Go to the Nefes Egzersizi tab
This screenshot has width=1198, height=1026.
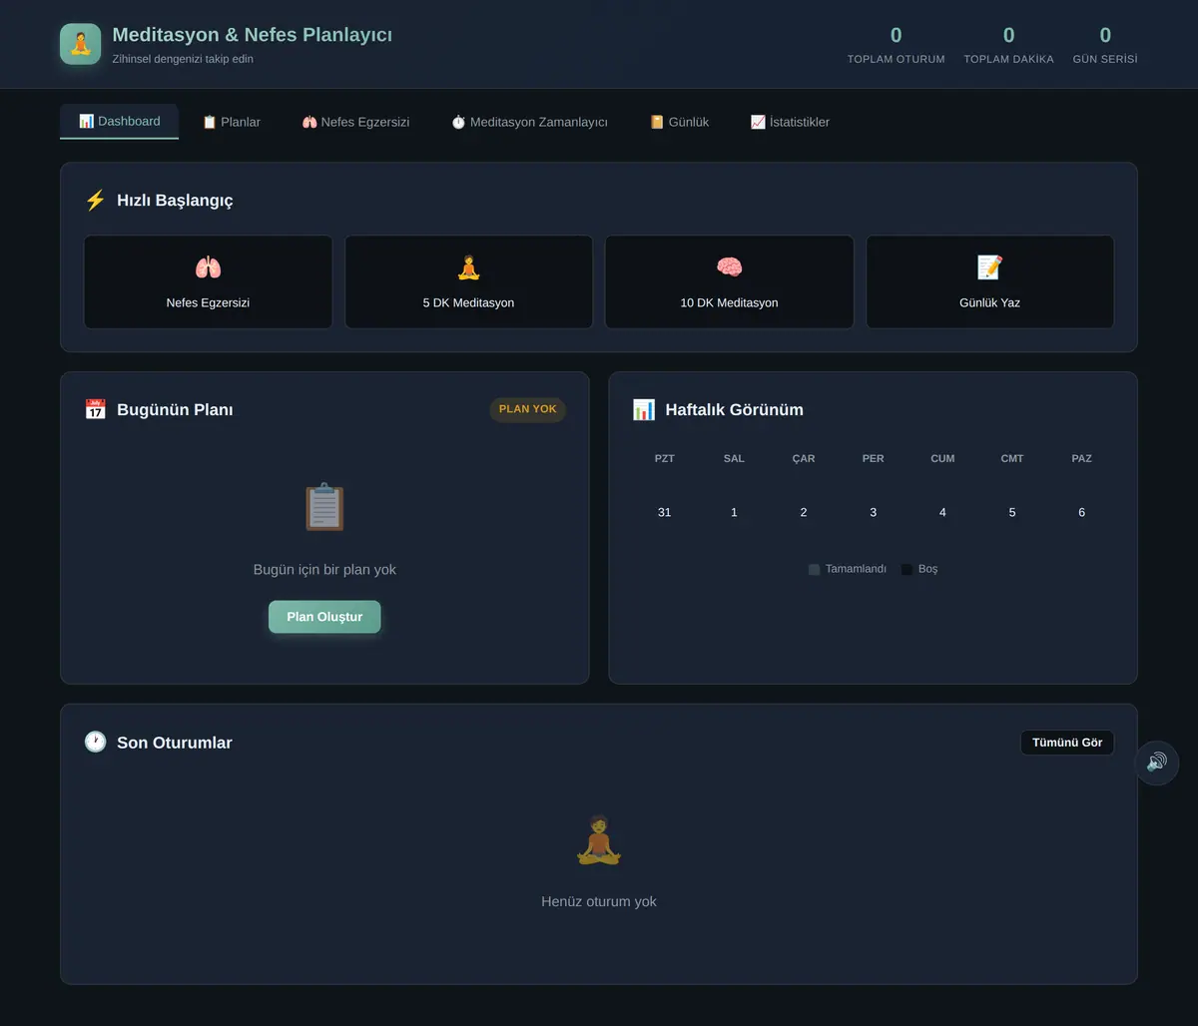click(355, 122)
